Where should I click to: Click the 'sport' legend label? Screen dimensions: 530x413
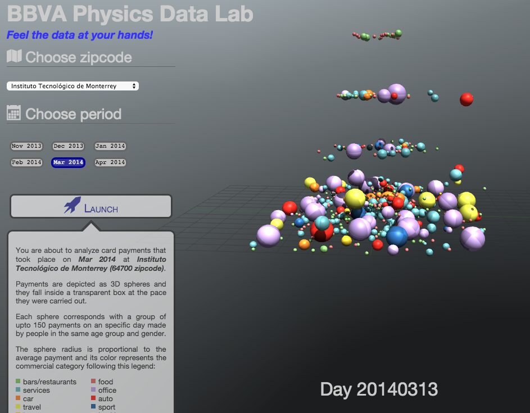107,407
